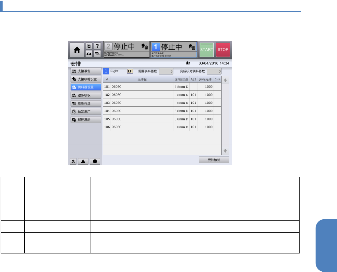Open 支援吸嘴设置 menu item
The height and width of the screenshot is (272, 337).
coord(86,79)
